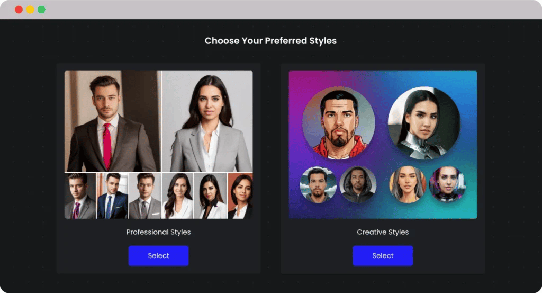Click the Creative Styles label

pos(383,232)
